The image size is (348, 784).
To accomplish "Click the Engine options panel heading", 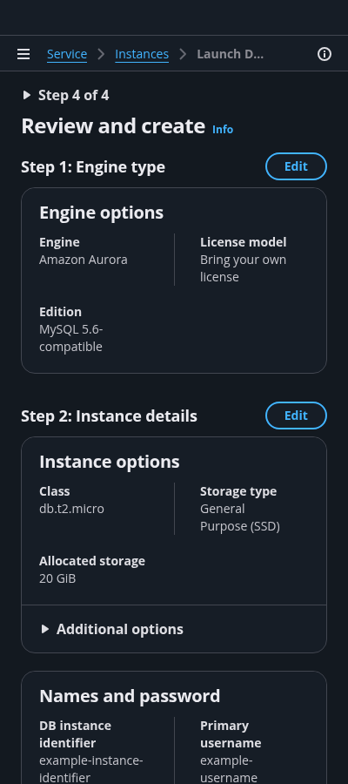I will 101,213.
